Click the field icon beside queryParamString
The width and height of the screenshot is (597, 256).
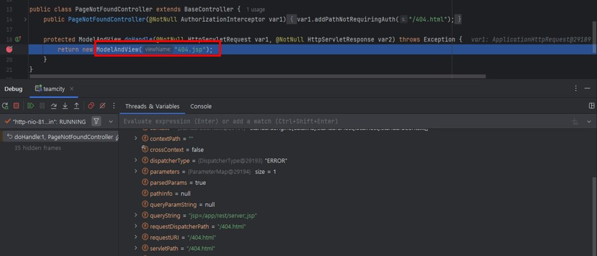(x=144, y=205)
